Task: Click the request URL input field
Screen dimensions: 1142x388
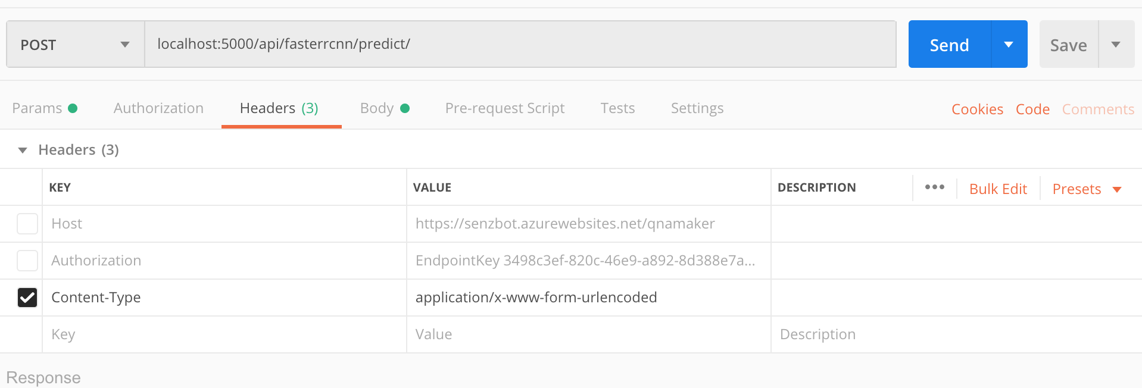Action: click(x=520, y=45)
